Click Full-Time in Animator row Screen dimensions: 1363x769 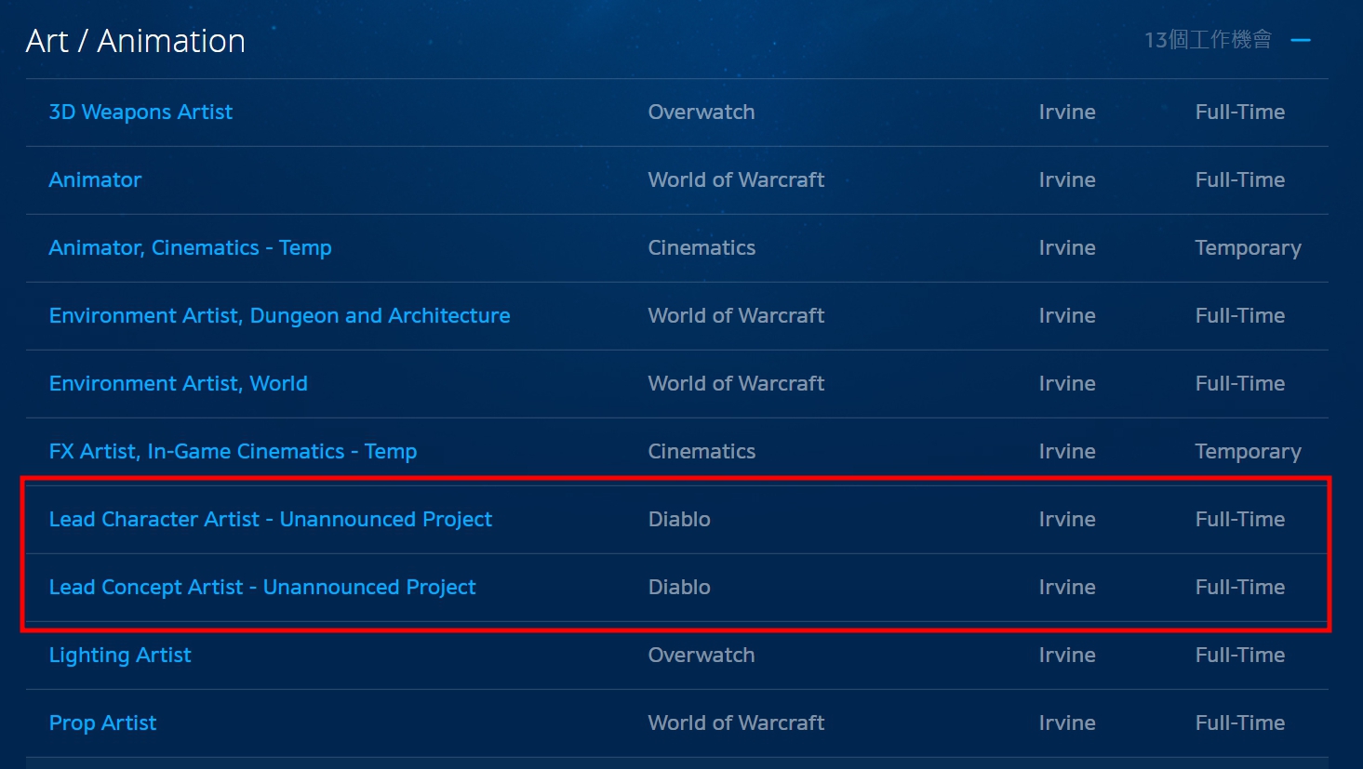click(1240, 179)
